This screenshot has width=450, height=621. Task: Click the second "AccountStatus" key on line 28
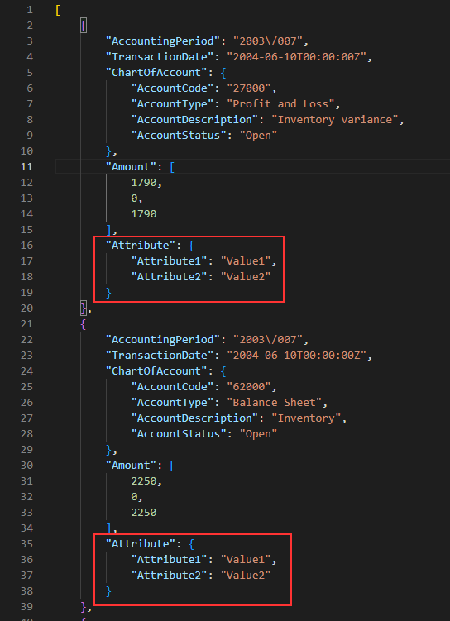click(179, 433)
